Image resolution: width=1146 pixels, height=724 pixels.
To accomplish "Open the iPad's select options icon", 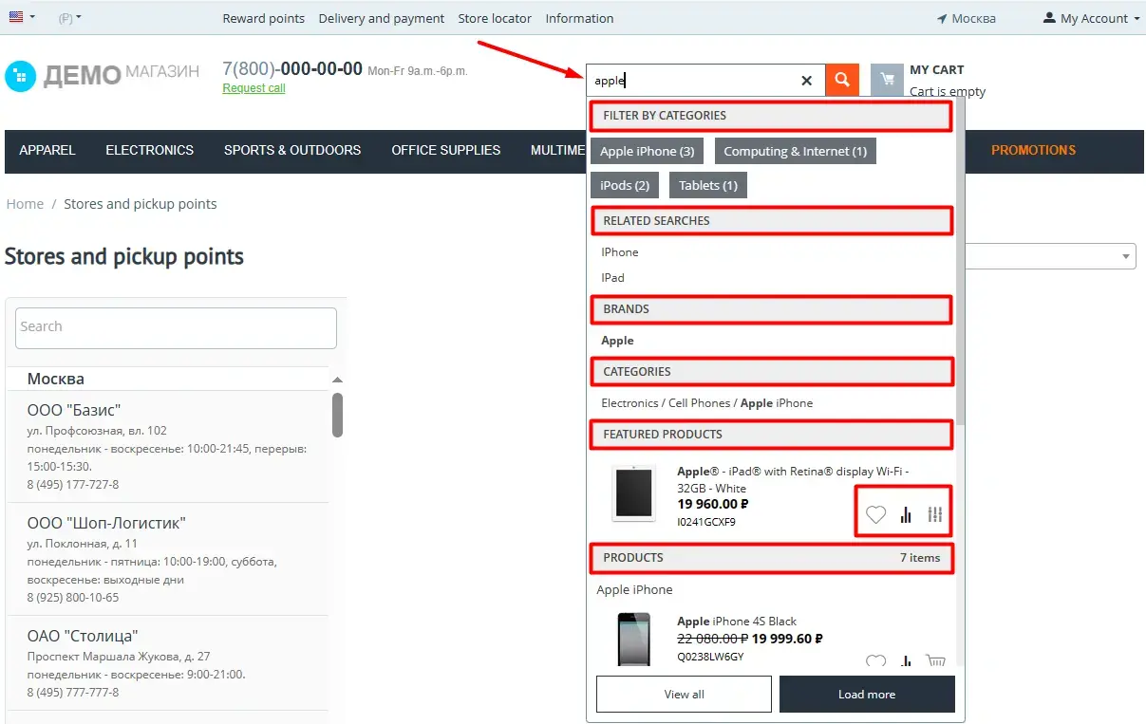I will tap(935, 515).
